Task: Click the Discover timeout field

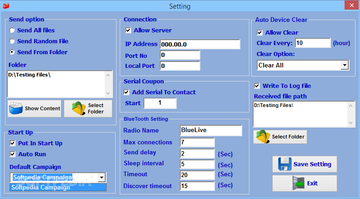Action: (197, 186)
